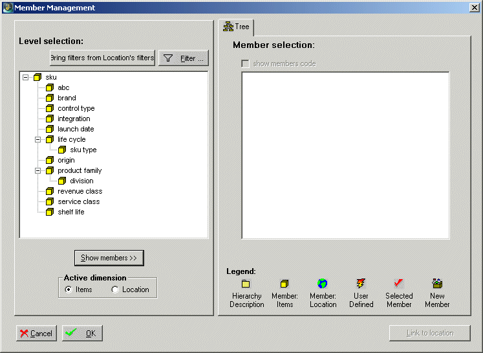Click the cube icon beside product family
The height and width of the screenshot is (353, 483).
pos(50,170)
